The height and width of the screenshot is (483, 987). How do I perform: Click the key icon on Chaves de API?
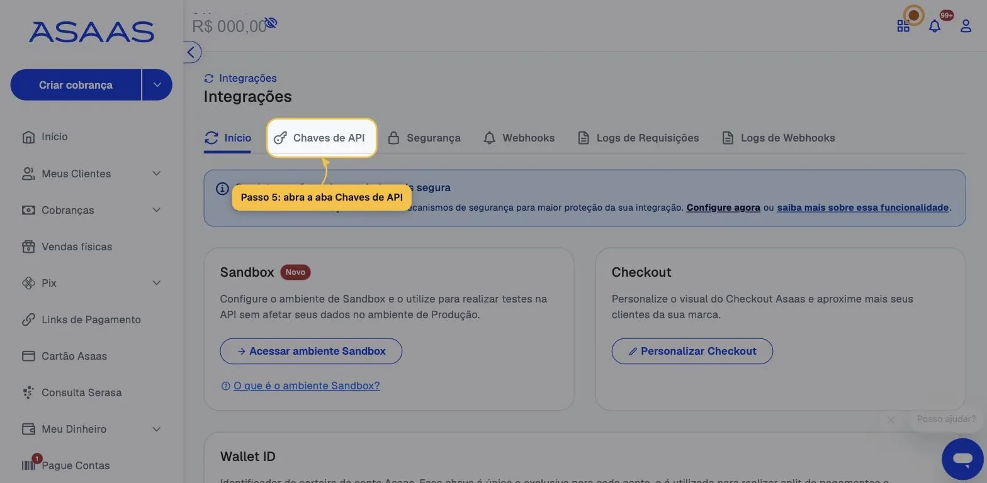coord(280,138)
